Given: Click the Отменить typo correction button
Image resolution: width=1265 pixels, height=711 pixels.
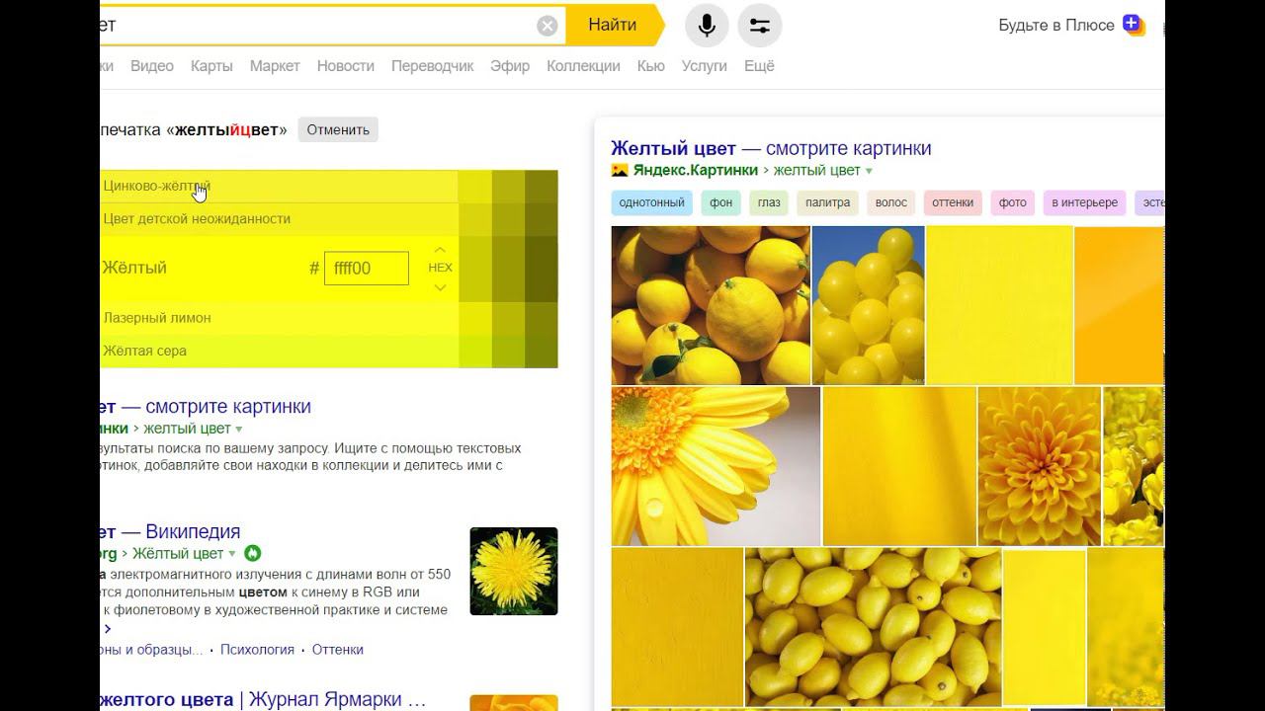Looking at the screenshot, I should pos(338,129).
